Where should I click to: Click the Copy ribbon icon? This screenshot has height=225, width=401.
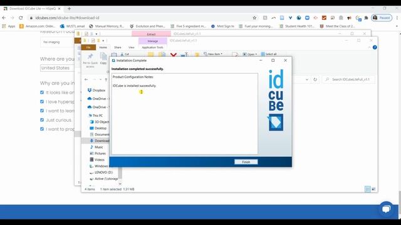(103, 59)
